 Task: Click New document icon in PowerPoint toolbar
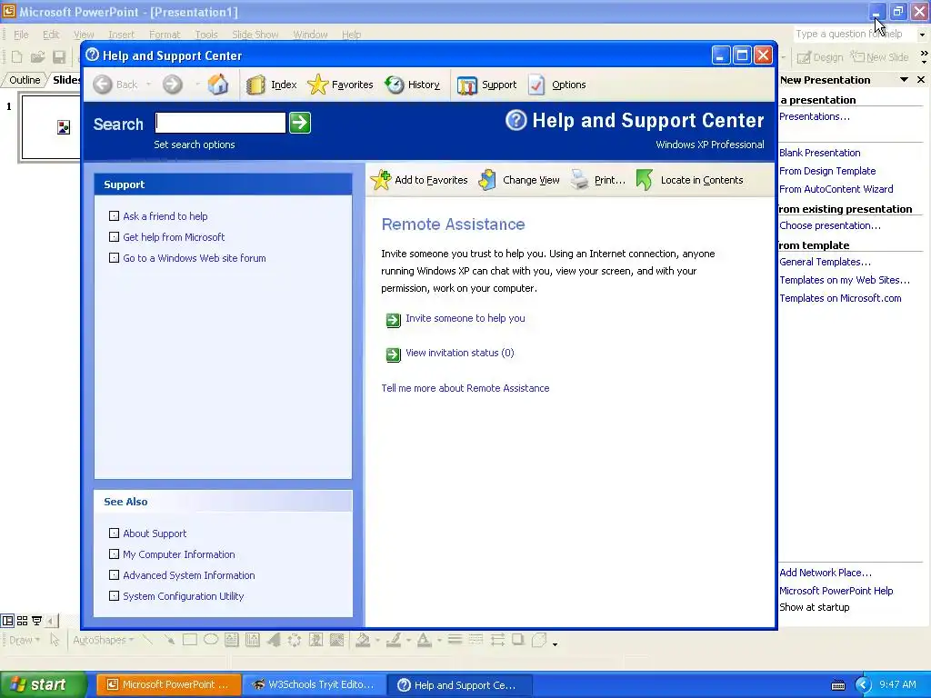point(16,57)
